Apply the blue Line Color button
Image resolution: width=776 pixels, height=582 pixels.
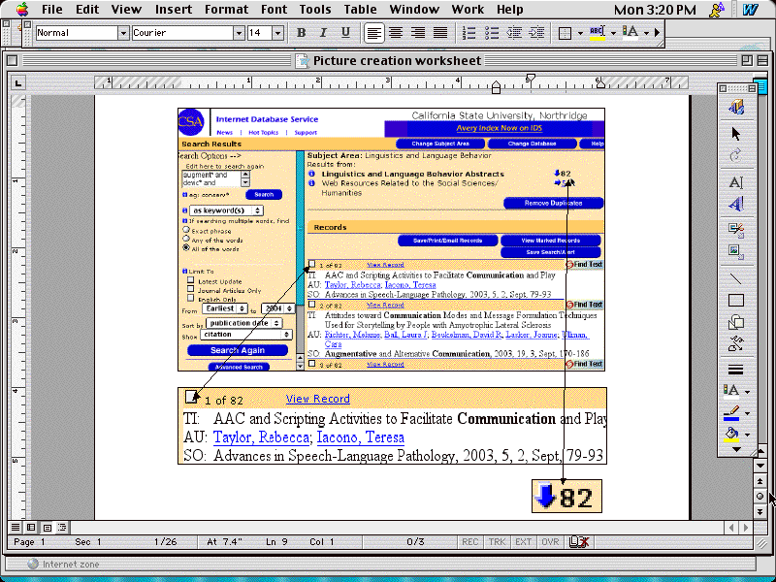pyautogui.click(x=732, y=413)
